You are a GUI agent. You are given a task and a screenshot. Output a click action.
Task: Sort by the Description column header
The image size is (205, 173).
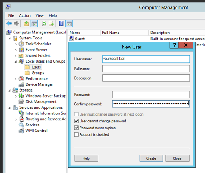pos(177,33)
